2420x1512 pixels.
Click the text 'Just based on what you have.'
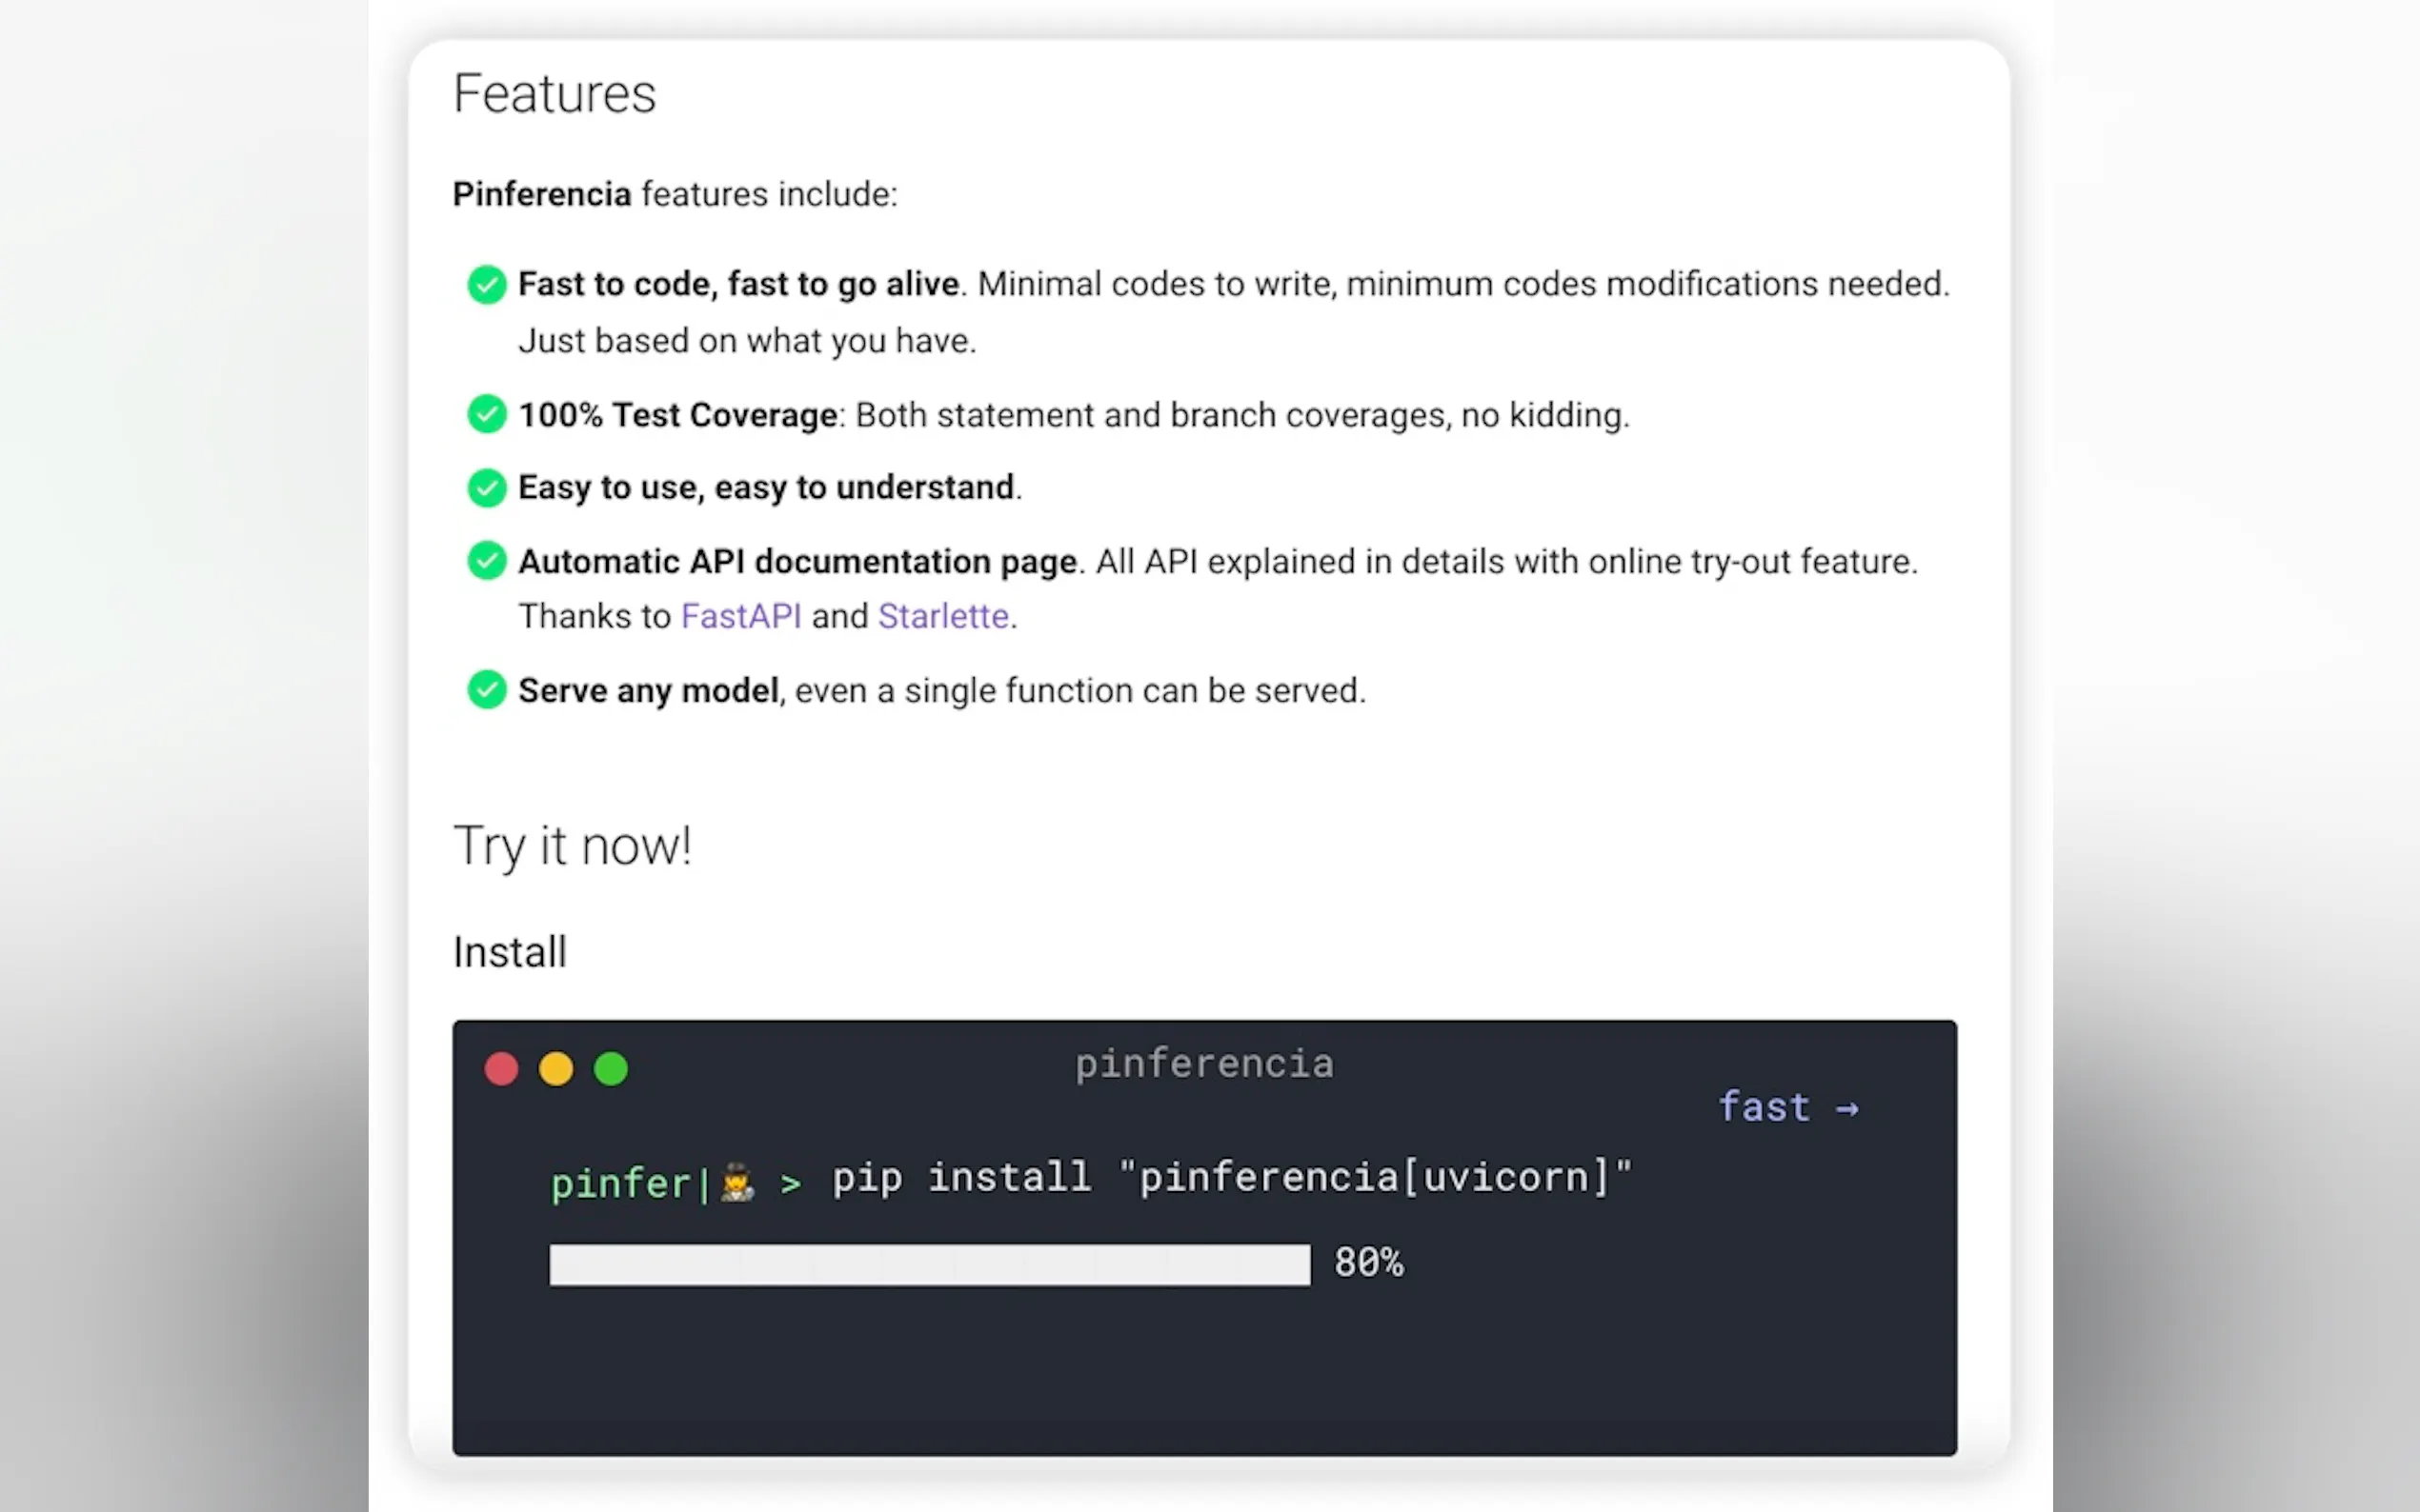pos(747,341)
